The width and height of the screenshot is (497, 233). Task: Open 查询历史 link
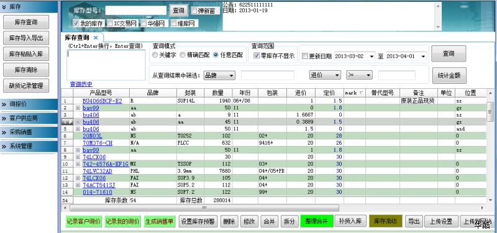pyautogui.click(x=81, y=85)
